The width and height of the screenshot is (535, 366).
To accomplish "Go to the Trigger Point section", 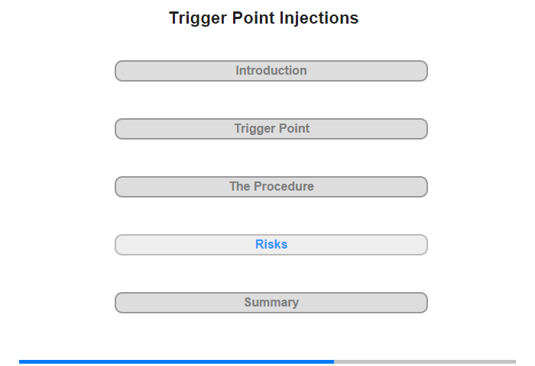I will tap(271, 129).
